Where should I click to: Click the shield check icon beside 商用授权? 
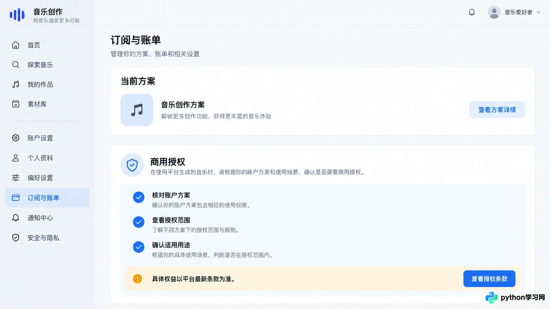[132, 165]
